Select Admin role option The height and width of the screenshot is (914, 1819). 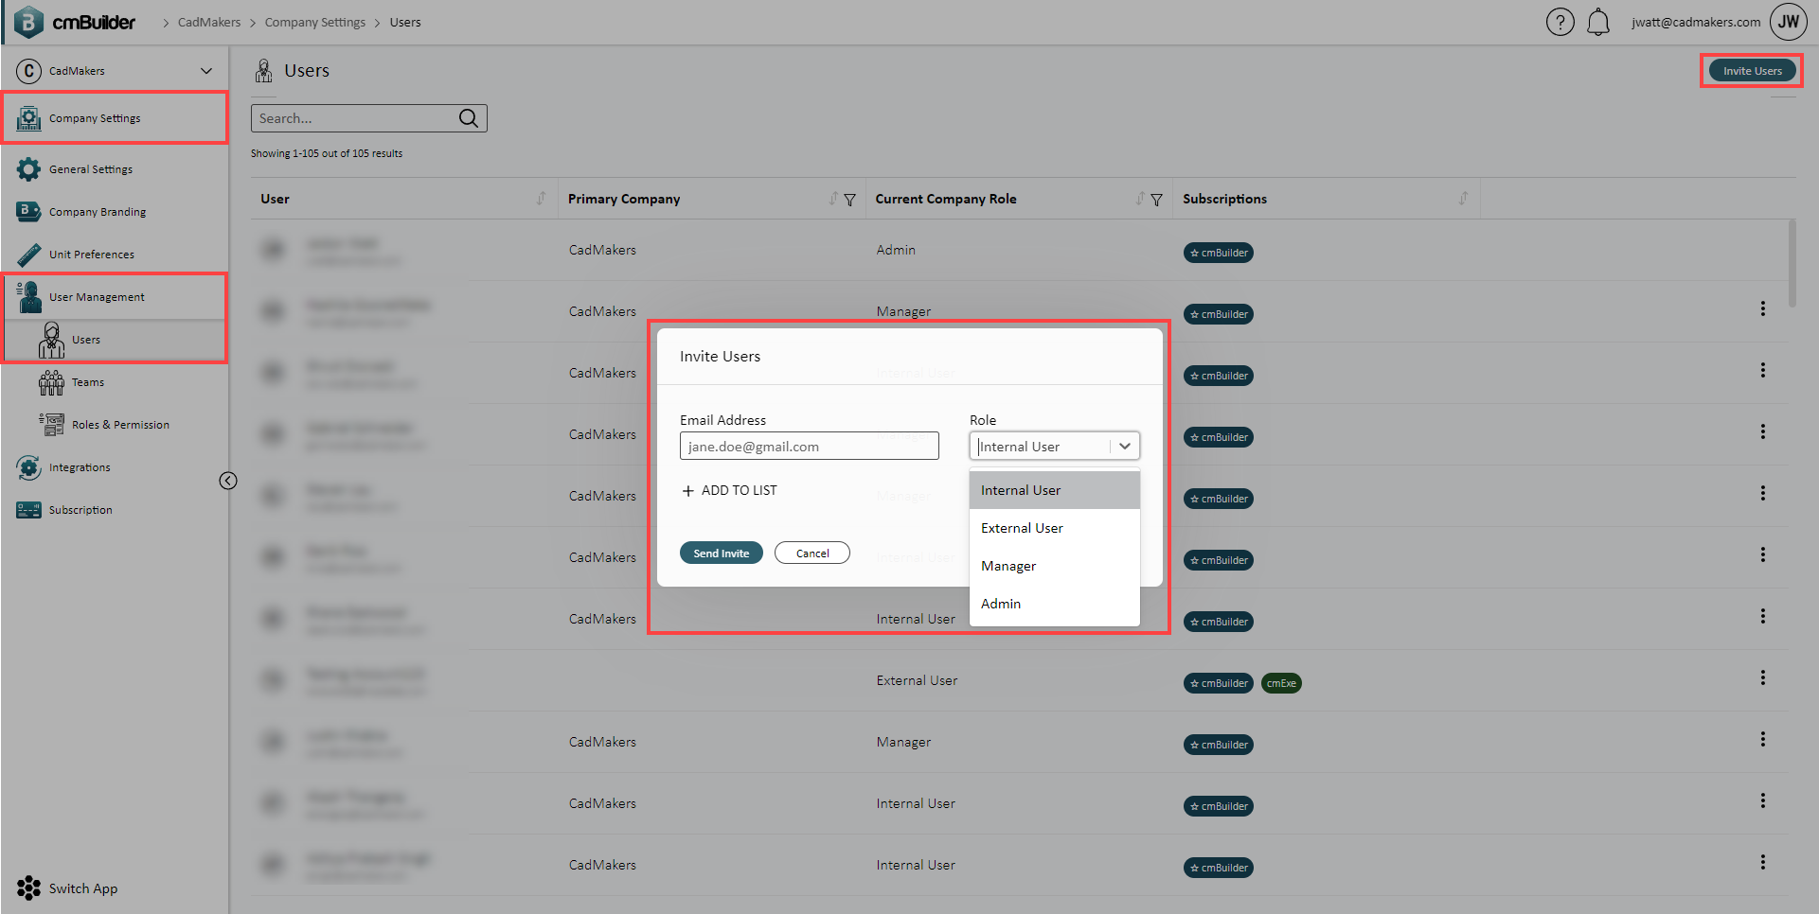pos(1054,604)
